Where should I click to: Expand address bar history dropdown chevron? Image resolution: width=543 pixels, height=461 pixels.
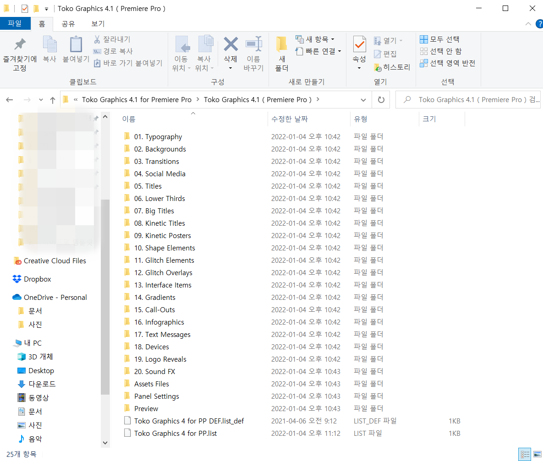coord(363,100)
